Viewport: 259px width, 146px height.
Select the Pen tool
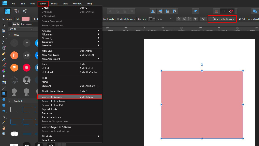click(x=4, y=54)
